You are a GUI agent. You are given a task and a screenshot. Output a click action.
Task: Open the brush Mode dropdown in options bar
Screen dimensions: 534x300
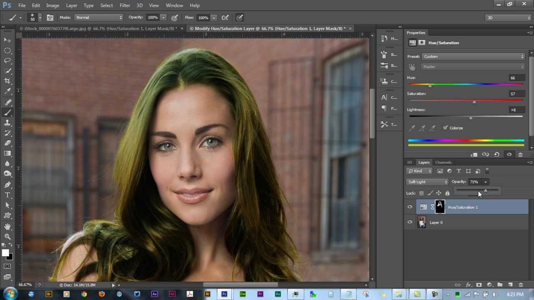point(98,17)
